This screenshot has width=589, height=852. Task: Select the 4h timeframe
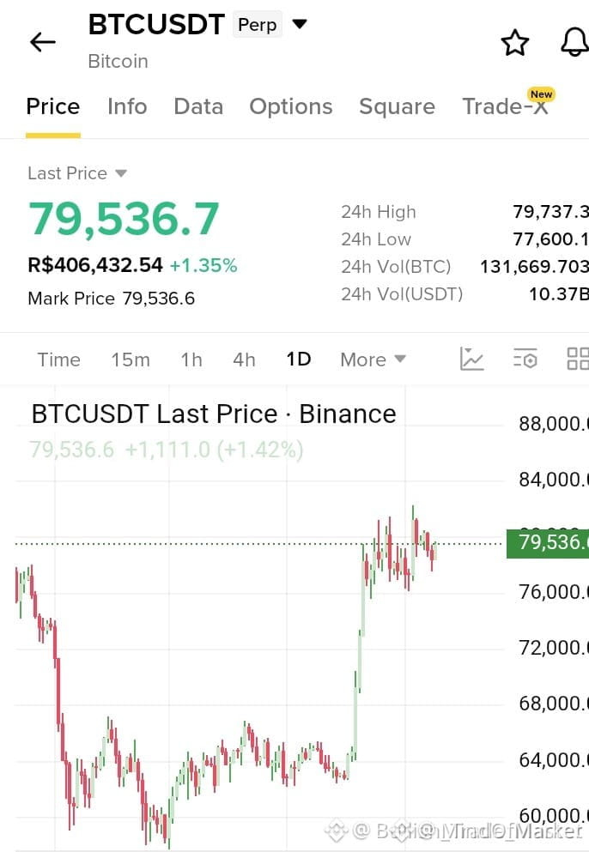[x=244, y=360]
